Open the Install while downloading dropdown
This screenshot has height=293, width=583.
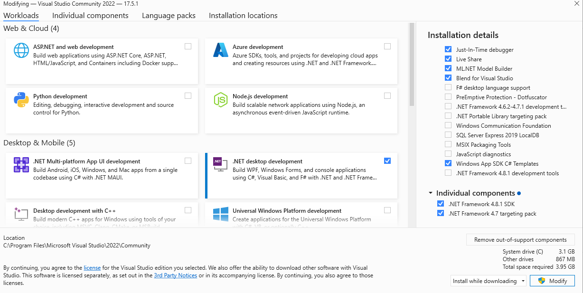[489, 281]
